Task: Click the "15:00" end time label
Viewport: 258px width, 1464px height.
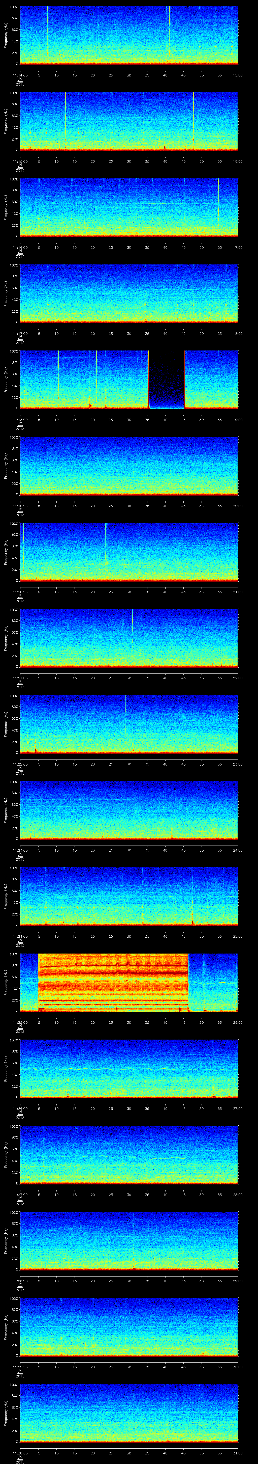Action: pyautogui.click(x=238, y=75)
